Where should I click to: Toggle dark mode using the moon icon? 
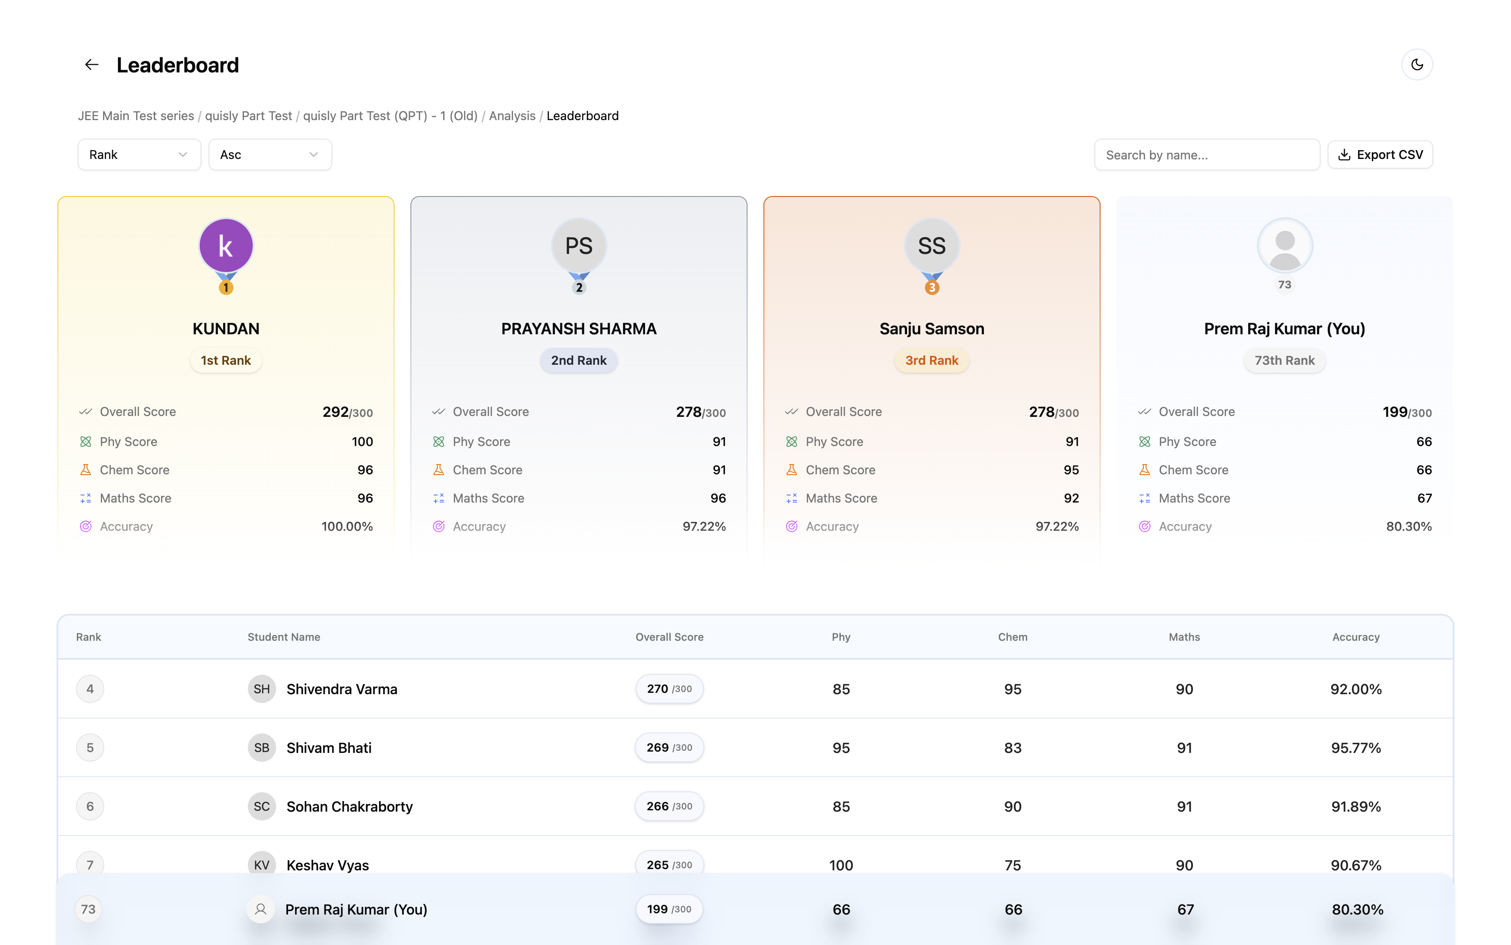click(x=1417, y=64)
